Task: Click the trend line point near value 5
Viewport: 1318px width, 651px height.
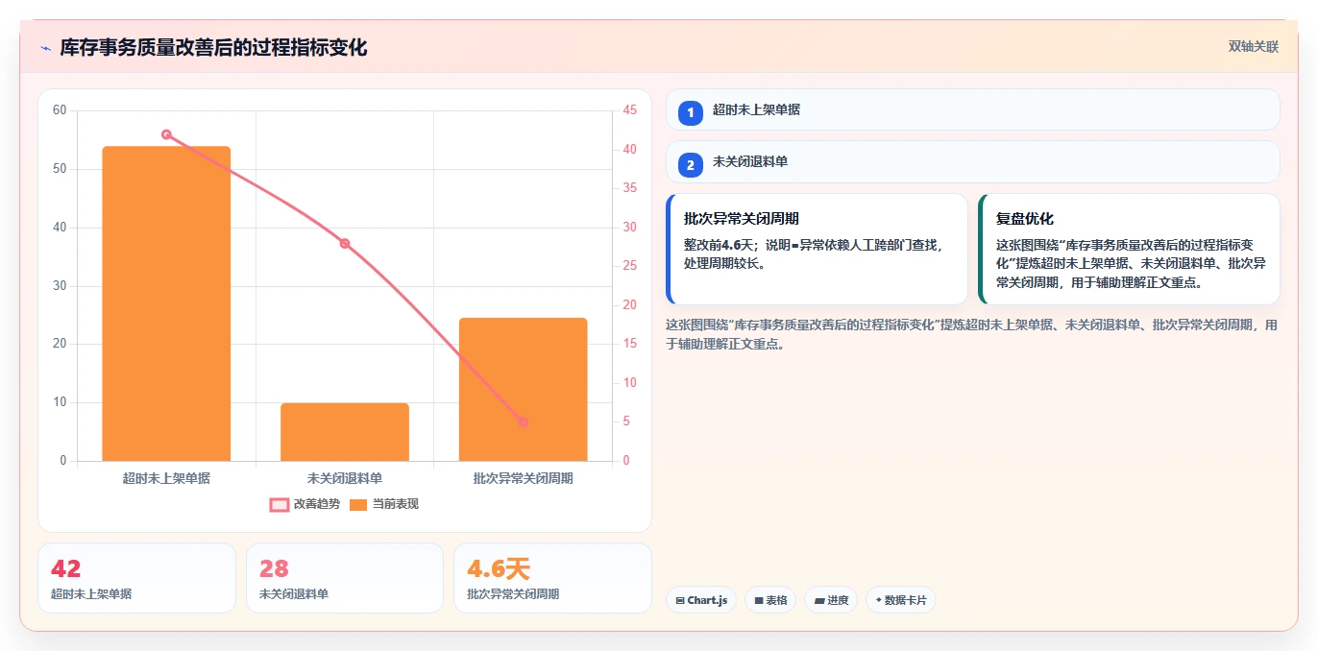Action: point(523,422)
